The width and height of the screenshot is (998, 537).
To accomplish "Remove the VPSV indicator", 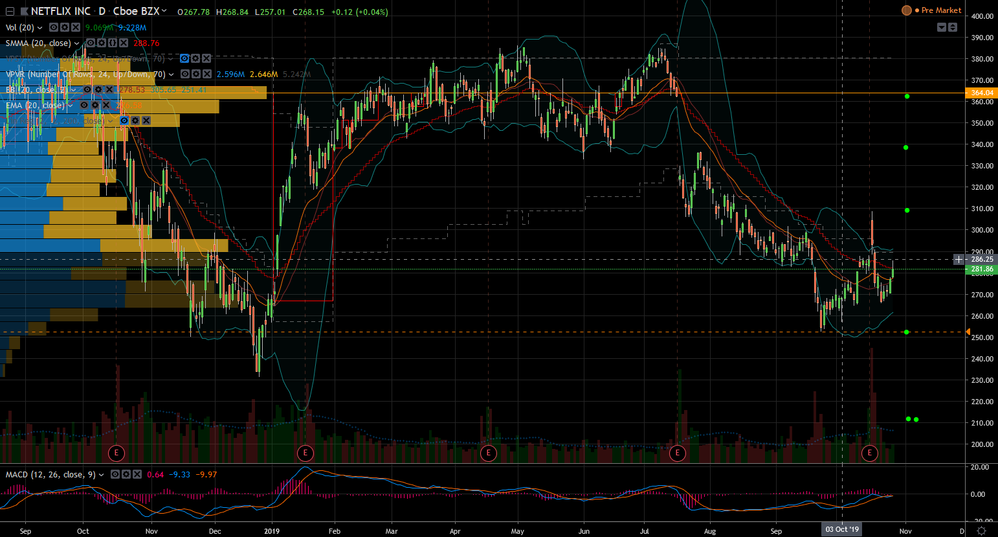I will (x=206, y=58).
